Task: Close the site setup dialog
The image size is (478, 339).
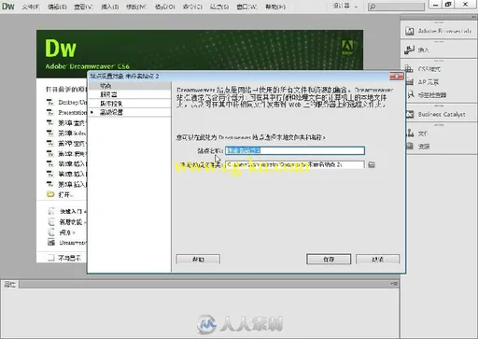Action: (397, 76)
